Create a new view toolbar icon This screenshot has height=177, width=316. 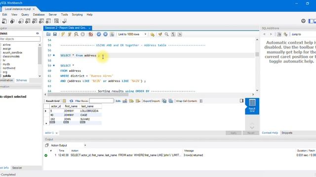coord(35,21)
